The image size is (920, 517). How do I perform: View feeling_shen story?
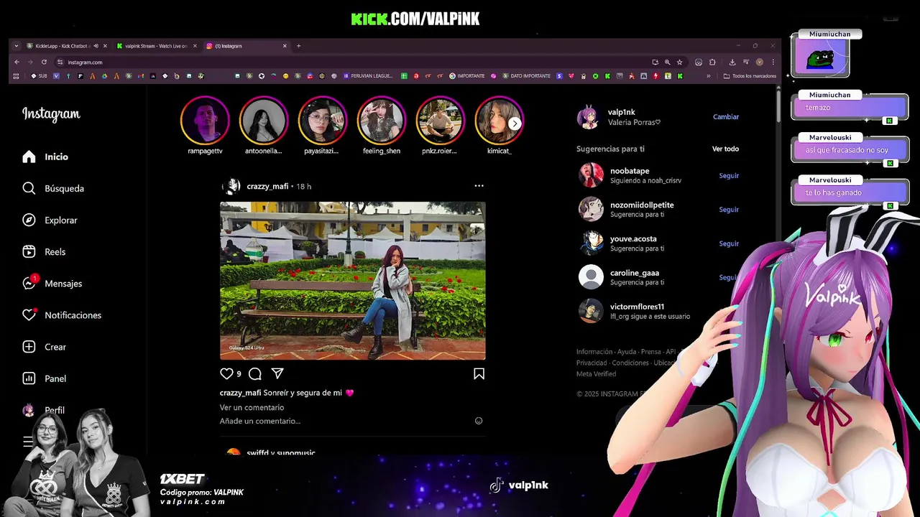tap(382, 121)
